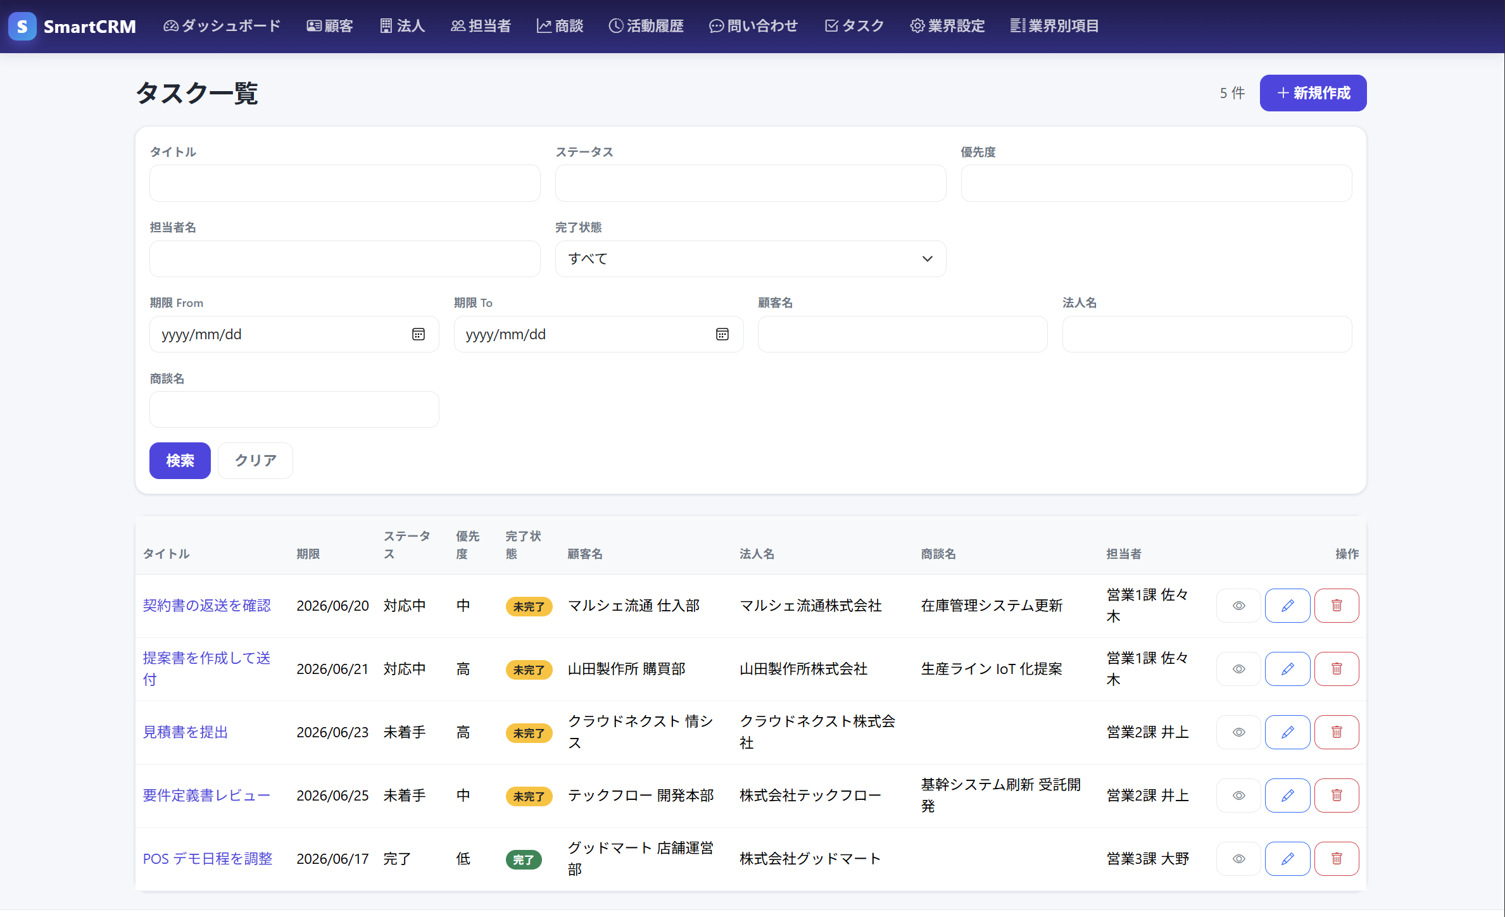The image size is (1505, 917).
Task: Focus the 優先度 filter field
Action: pyautogui.click(x=1156, y=184)
